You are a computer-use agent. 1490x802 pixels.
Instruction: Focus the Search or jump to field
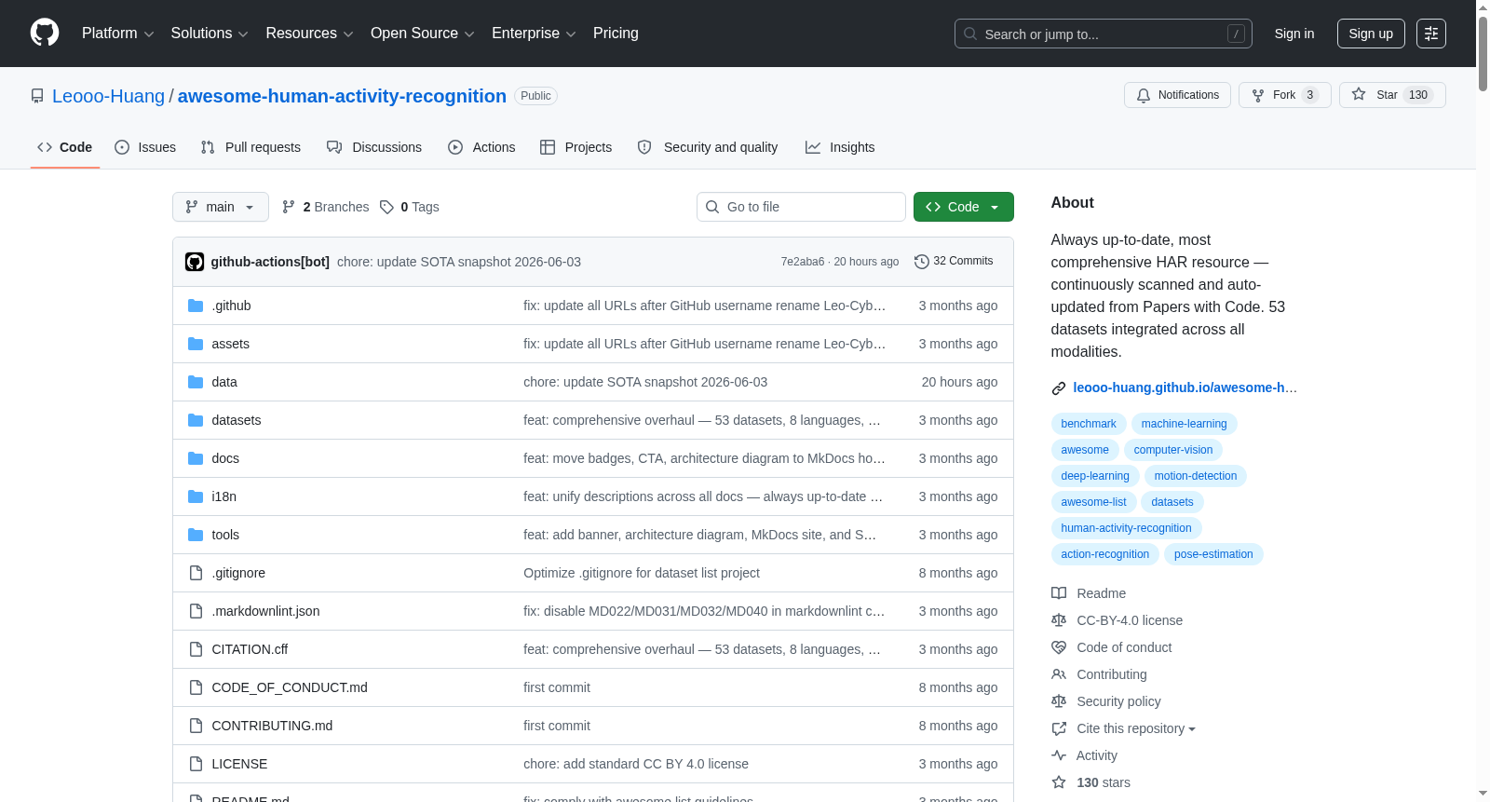pyautogui.click(x=1104, y=34)
